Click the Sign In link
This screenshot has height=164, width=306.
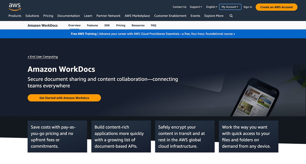[x=247, y=7]
